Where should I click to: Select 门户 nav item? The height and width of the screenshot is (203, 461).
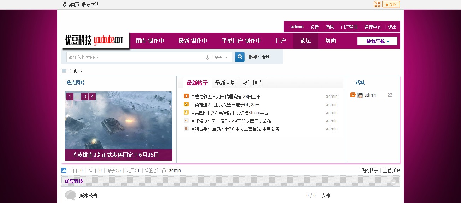(x=281, y=41)
